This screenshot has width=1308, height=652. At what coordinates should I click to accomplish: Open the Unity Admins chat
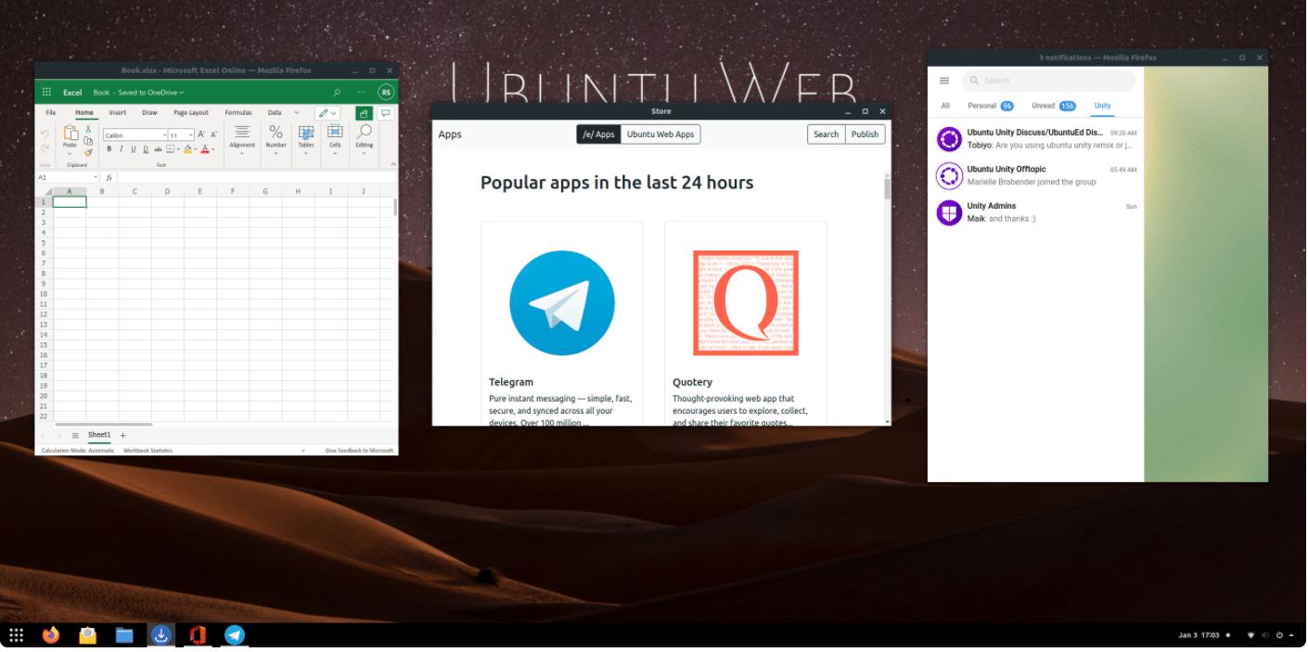coord(1036,212)
